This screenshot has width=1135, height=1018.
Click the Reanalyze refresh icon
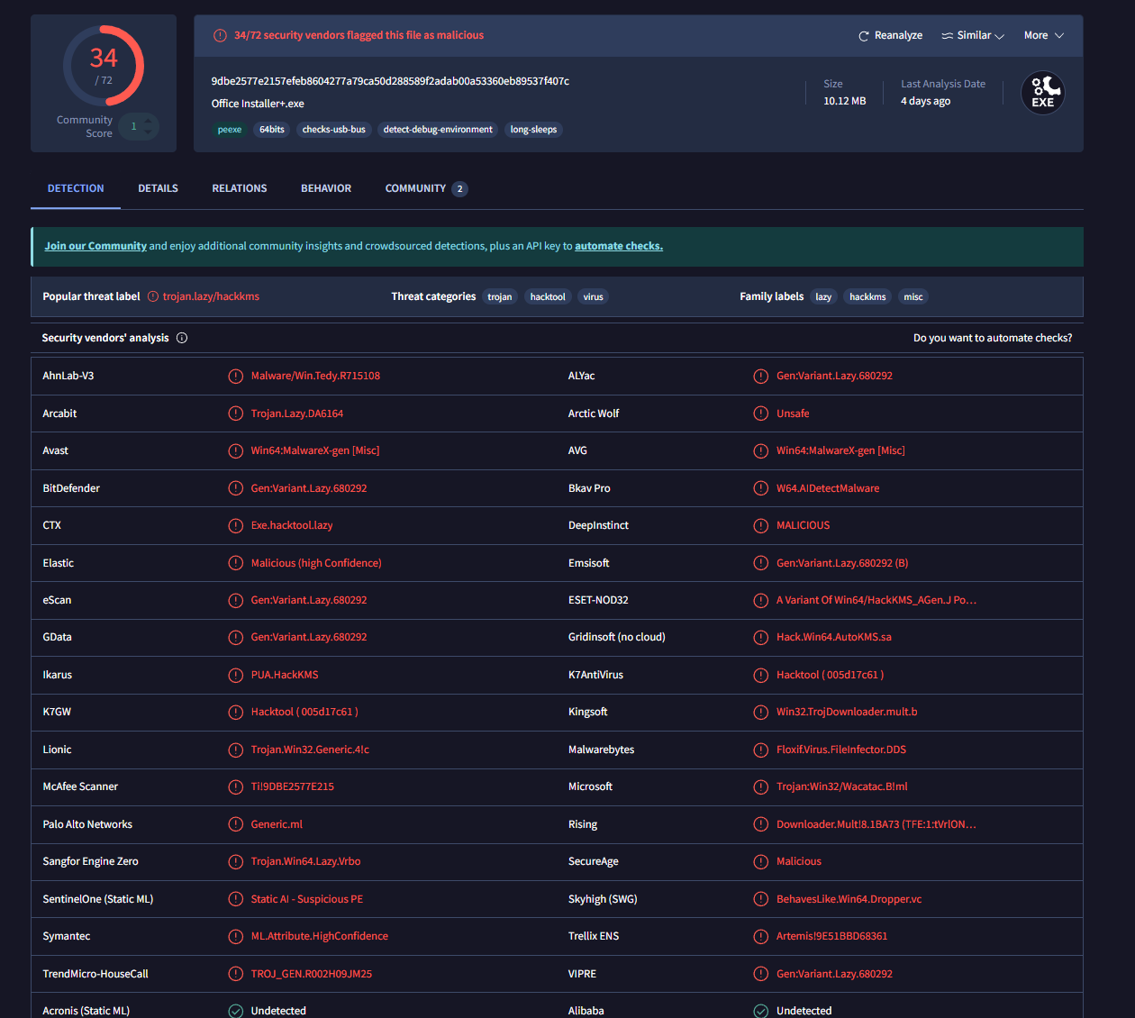pyautogui.click(x=864, y=36)
